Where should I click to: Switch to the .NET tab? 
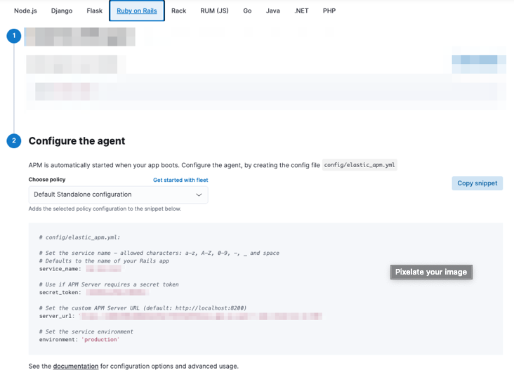pyautogui.click(x=301, y=11)
